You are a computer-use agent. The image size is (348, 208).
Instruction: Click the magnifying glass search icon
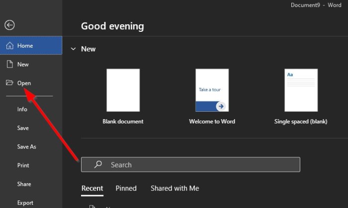tap(98, 164)
